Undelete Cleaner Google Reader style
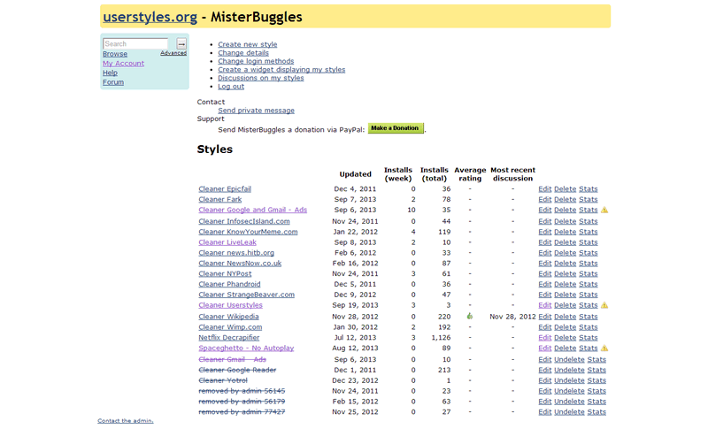This screenshot has height=429, width=708. [x=569, y=370]
